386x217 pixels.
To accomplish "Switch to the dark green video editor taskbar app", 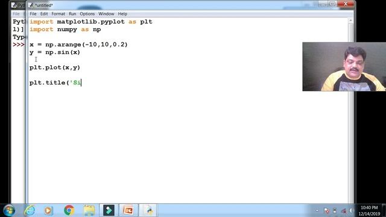I will coord(109,210).
